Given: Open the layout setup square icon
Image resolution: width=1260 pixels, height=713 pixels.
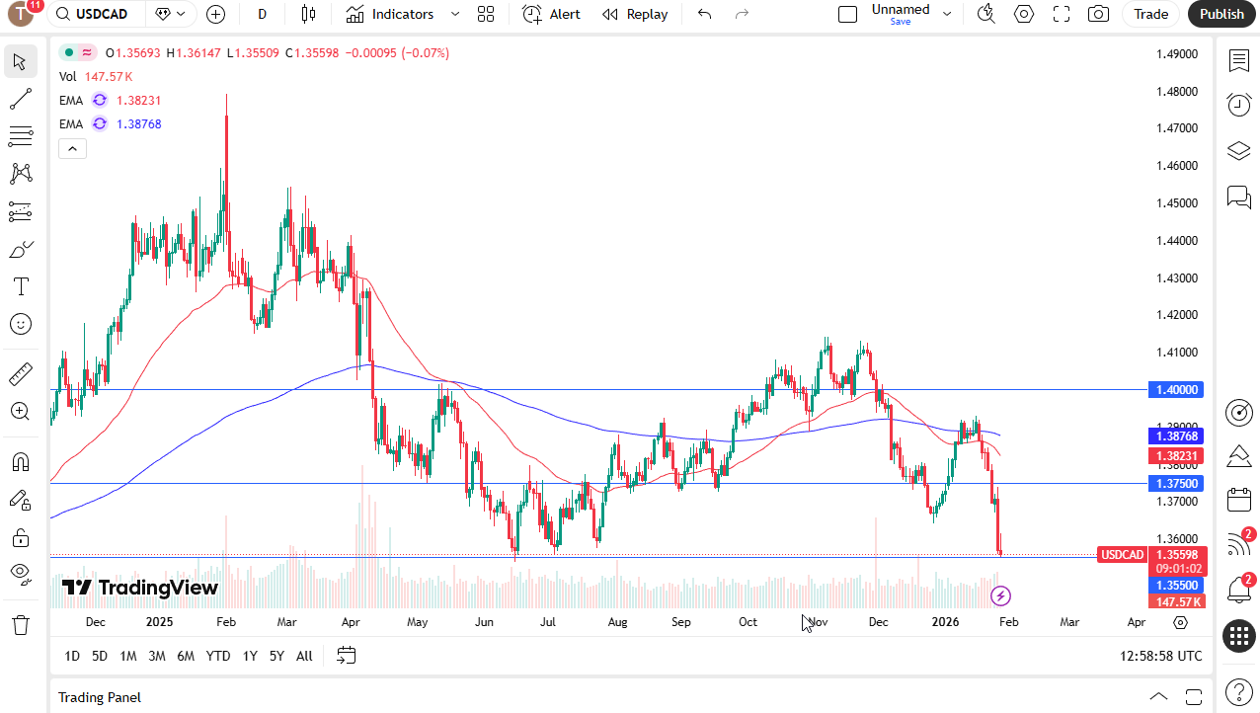Looking at the screenshot, I should [847, 14].
